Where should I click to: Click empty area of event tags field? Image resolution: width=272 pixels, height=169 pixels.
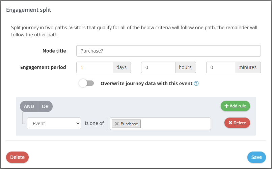point(175,124)
